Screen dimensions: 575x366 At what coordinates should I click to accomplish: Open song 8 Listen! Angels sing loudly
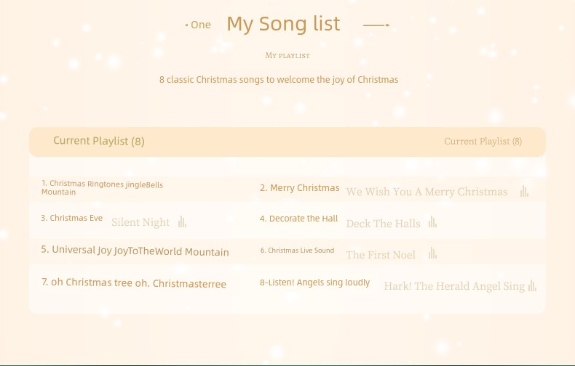coord(314,282)
